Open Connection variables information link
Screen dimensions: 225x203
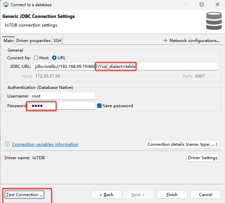point(45,144)
